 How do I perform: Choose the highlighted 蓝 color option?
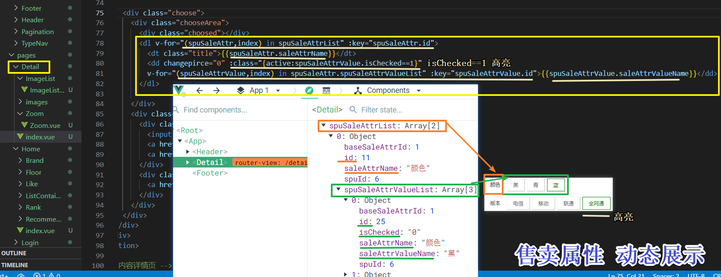[556, 185]
